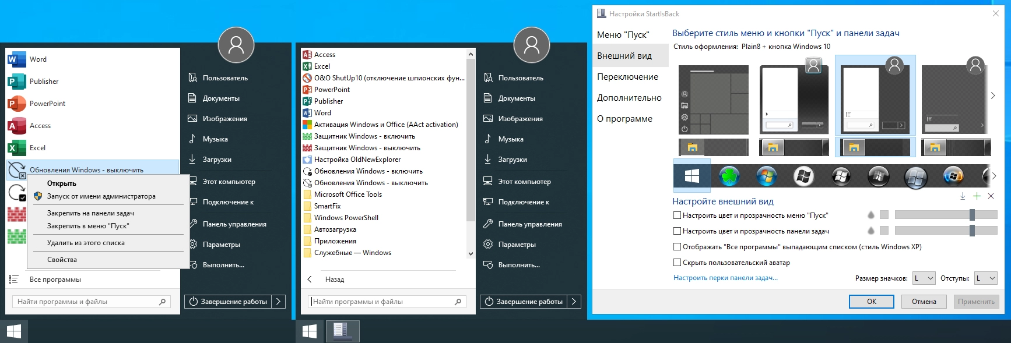Viewport: 1011px width, 343px height.
Task: Run Защитник Windows - включить
Action: click(359, 136)
